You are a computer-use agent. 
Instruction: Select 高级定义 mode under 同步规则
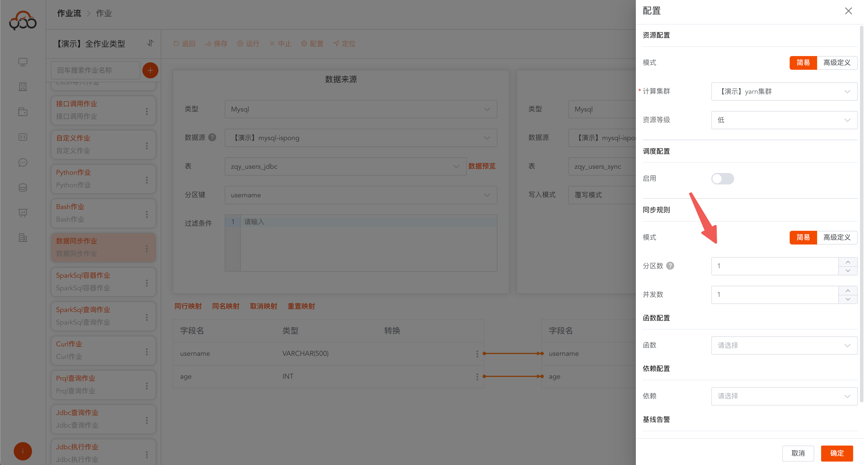[837, 237]
